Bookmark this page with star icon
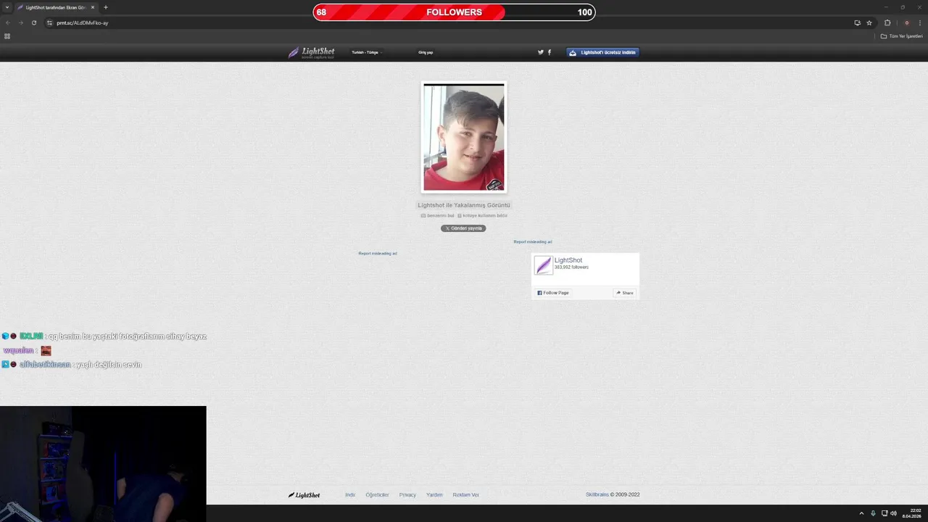The width and height of the screenshot is (928, 522). [869, 22]
